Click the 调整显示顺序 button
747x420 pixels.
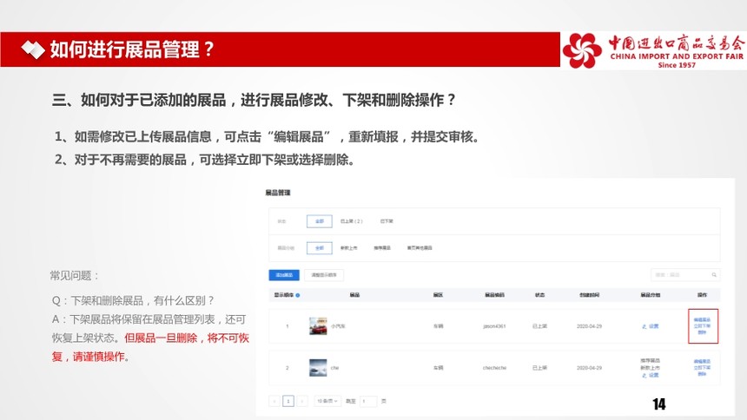[x=324, y=275]
